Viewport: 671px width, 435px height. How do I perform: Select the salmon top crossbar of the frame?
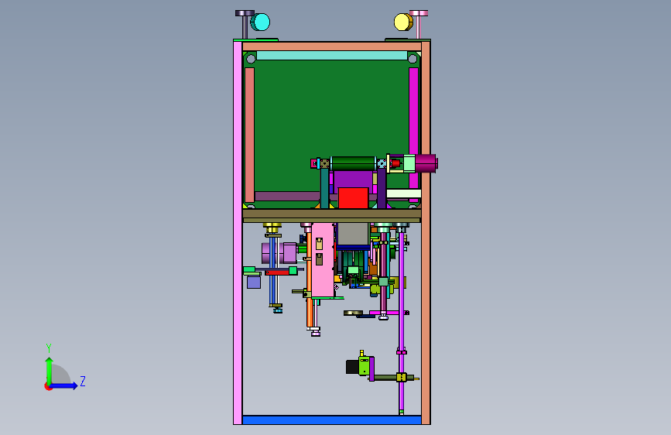[332, 46]
